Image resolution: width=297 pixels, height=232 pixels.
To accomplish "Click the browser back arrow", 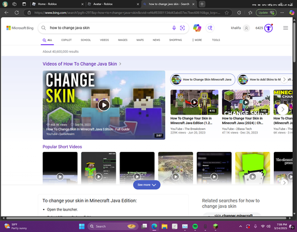I will tap(7, 12).
